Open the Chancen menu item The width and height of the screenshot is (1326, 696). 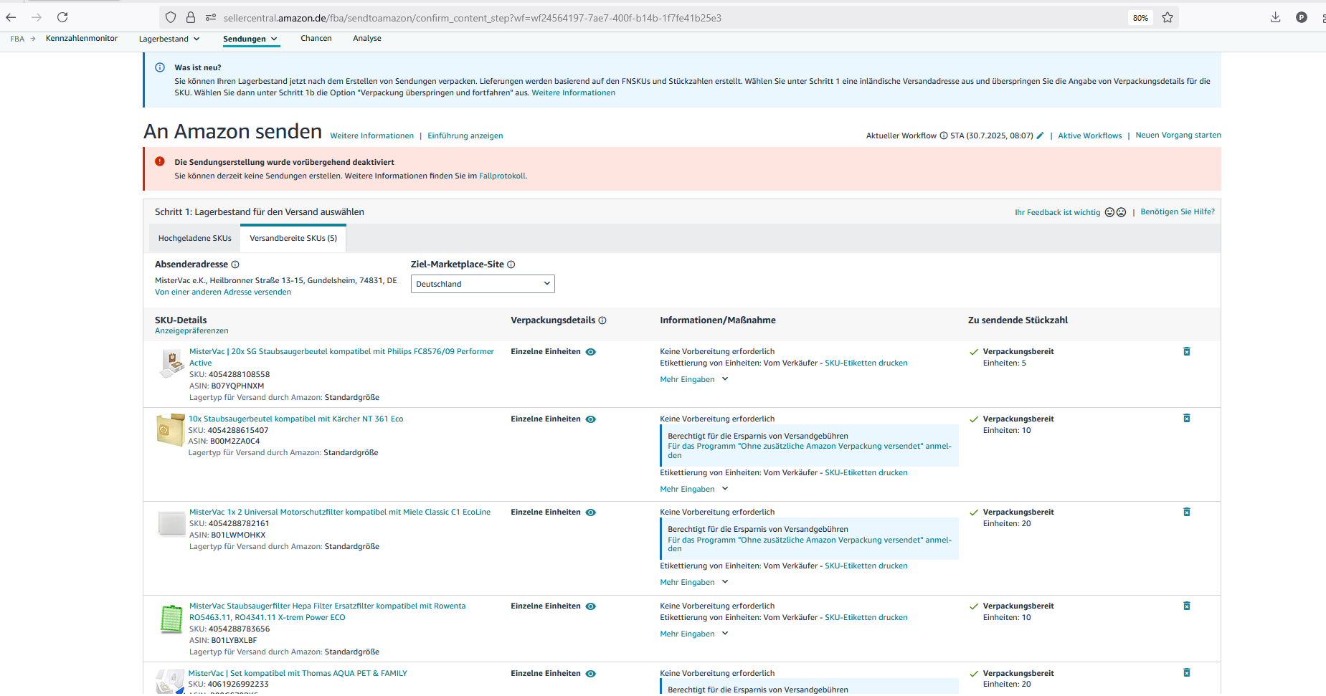coord(316,39)
